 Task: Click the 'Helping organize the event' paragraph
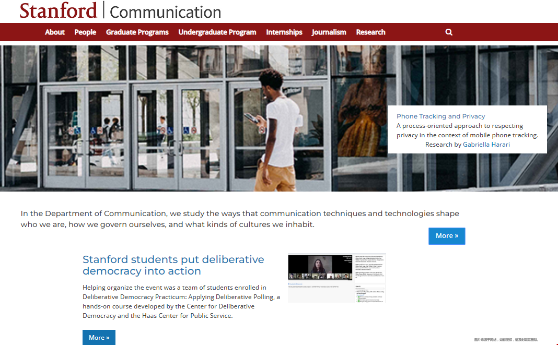click(x=181, y=301)
